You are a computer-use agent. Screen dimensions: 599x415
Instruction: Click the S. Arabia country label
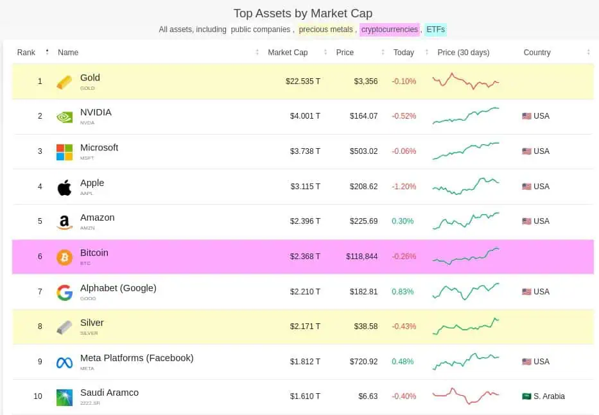(x=549, y=396)
